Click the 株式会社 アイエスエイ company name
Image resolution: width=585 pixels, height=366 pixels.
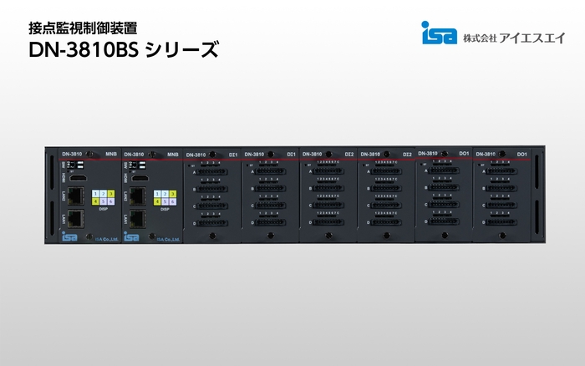coord(514,38)
